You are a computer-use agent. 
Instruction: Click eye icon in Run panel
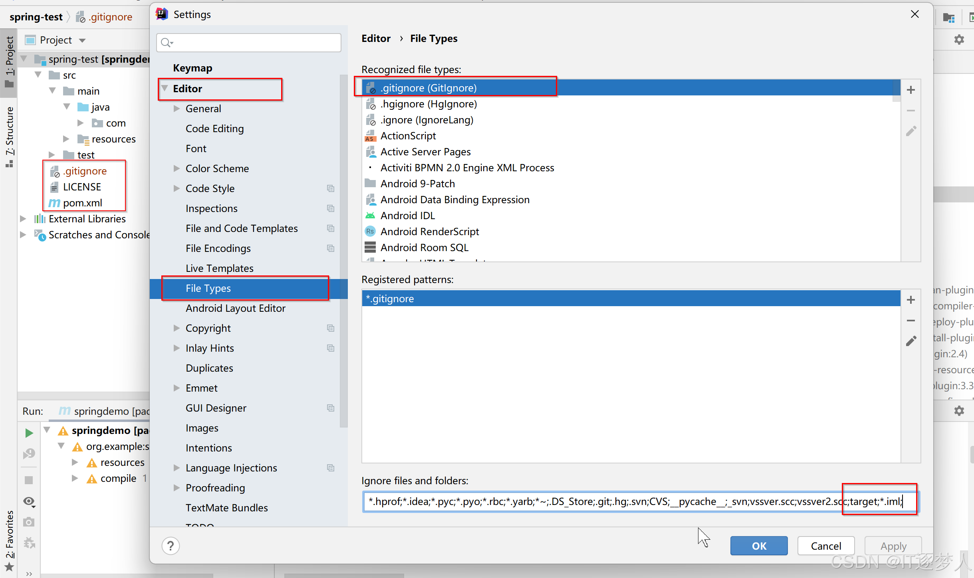[x=29, y=501]
